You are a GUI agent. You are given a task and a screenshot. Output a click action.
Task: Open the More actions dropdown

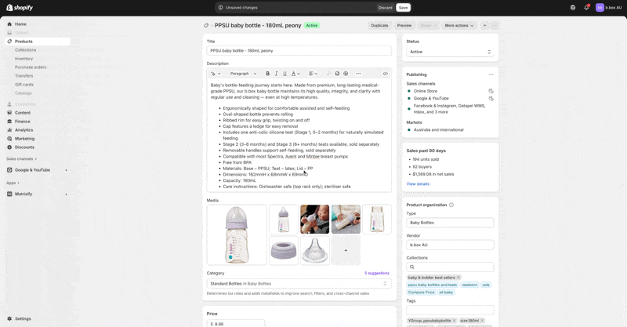[x=458, y=25]
